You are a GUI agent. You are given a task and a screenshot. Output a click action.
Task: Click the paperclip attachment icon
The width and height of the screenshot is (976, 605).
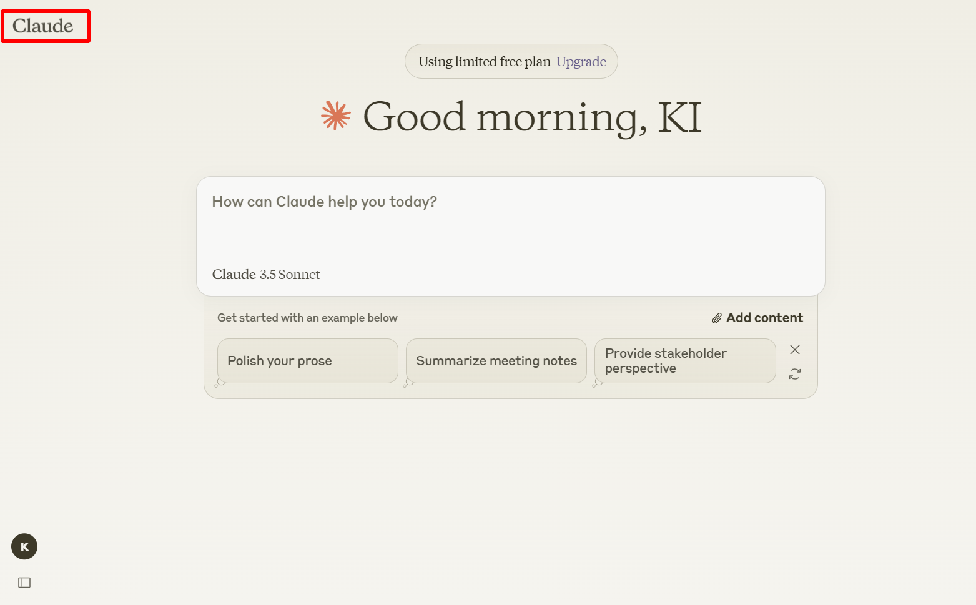717,318
